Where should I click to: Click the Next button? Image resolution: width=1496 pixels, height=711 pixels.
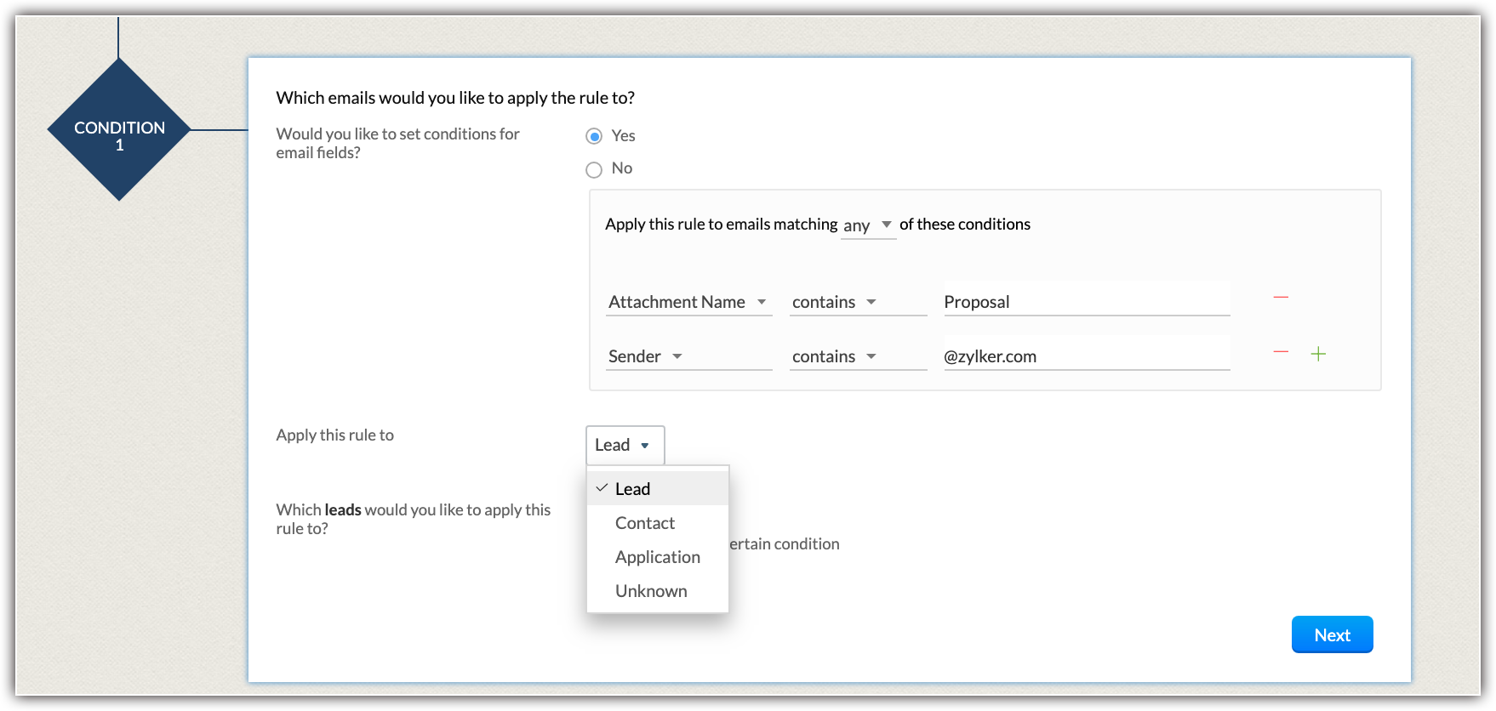tap(1332, 634)
